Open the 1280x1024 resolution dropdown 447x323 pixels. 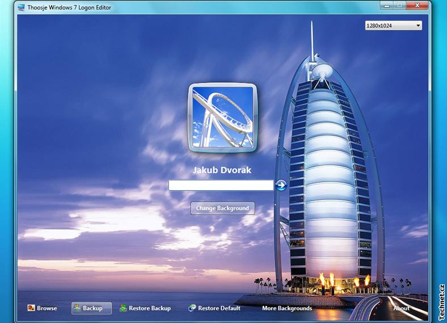[x=393, y=26]
